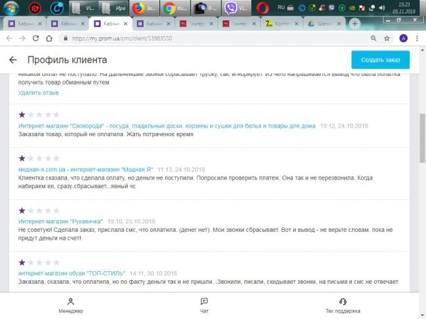Open the Chrome profile avatar

(x=403, y=38)
